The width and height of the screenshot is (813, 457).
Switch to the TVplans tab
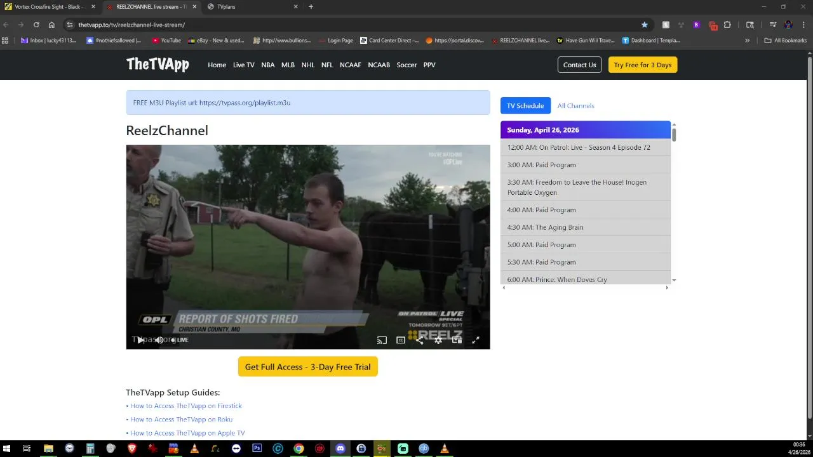(x=253, y=7)
